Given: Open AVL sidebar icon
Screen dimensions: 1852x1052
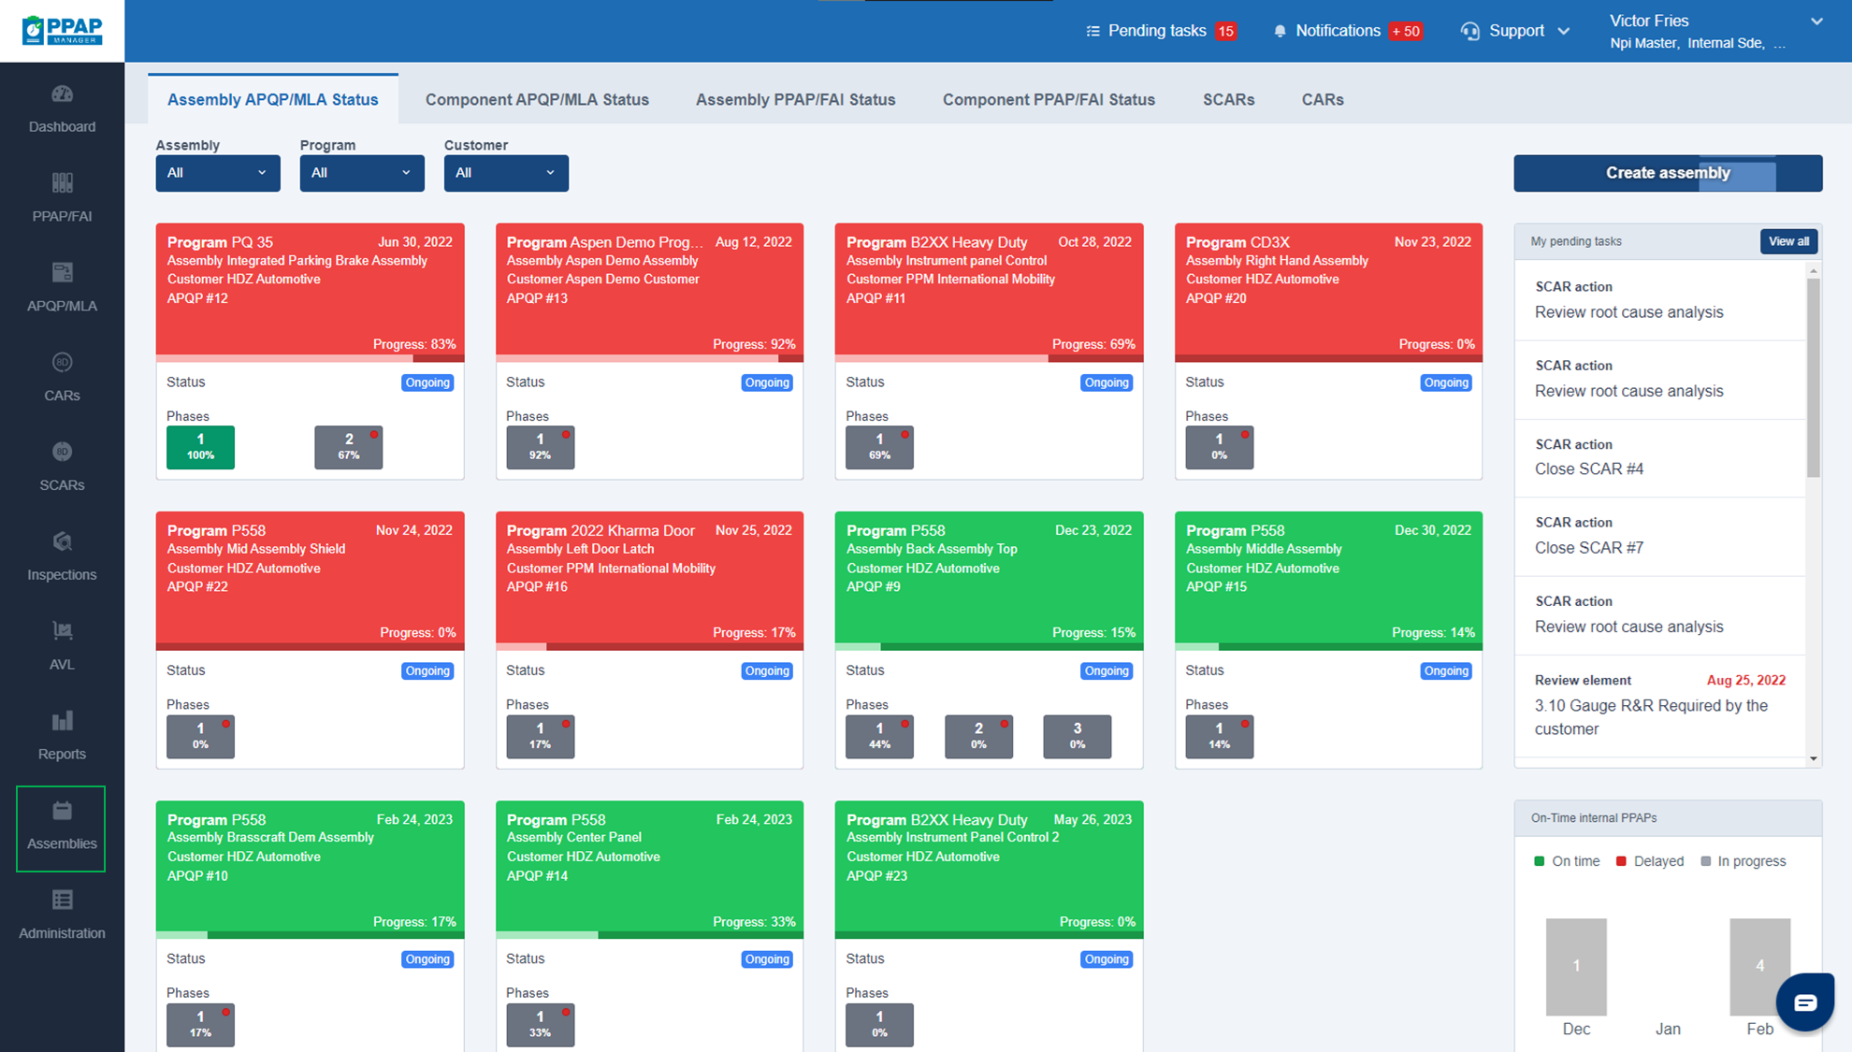Looking at the screenshot, I should [62, 632].
